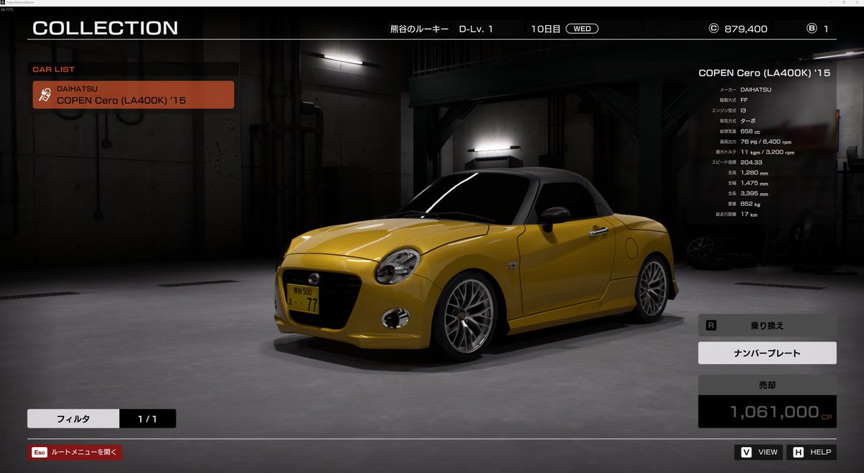Click the 乗り換え switch car button

(768, 325)
